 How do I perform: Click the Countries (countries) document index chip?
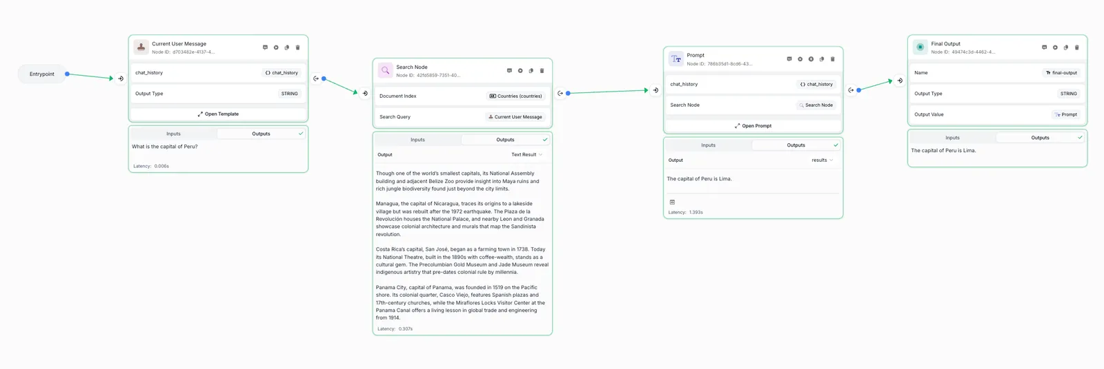pyautogui.click(x=515, y=96)
